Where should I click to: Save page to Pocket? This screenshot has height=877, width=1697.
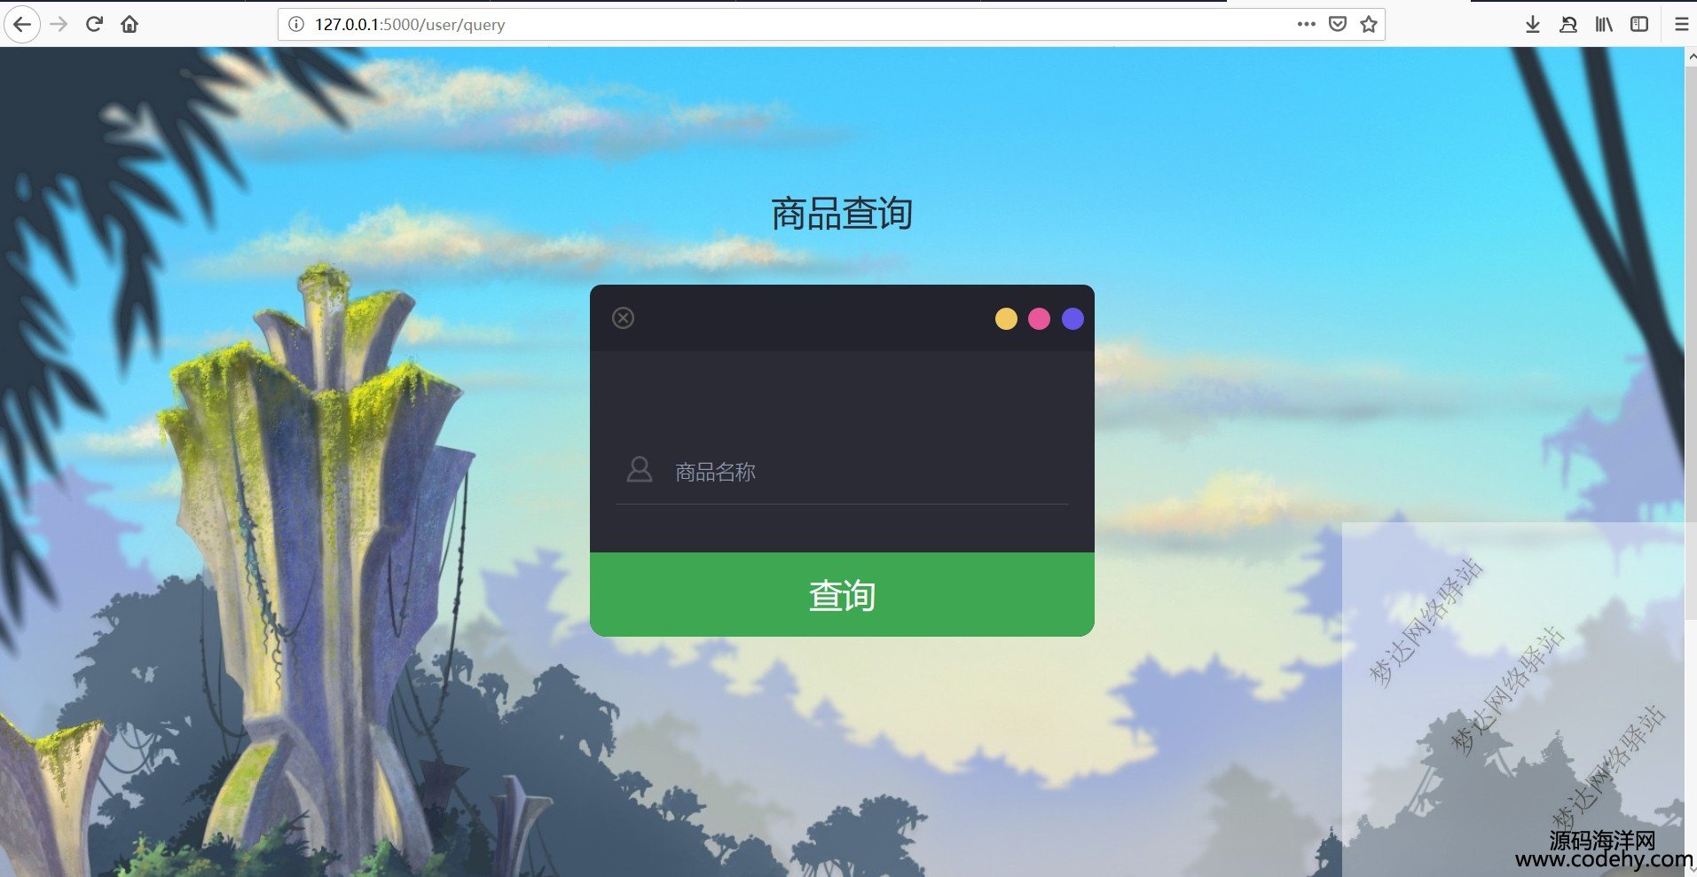(x=1338, y=24)
